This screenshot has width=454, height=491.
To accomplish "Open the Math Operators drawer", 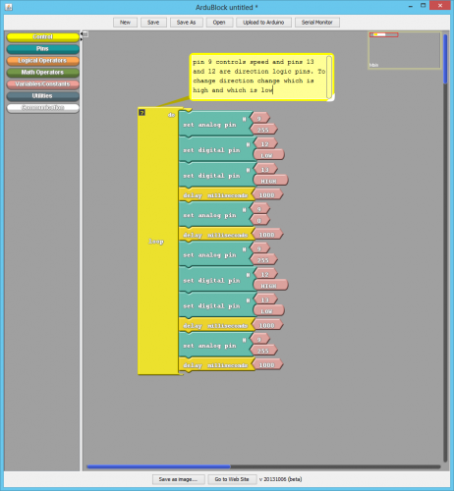I will 43,73.
